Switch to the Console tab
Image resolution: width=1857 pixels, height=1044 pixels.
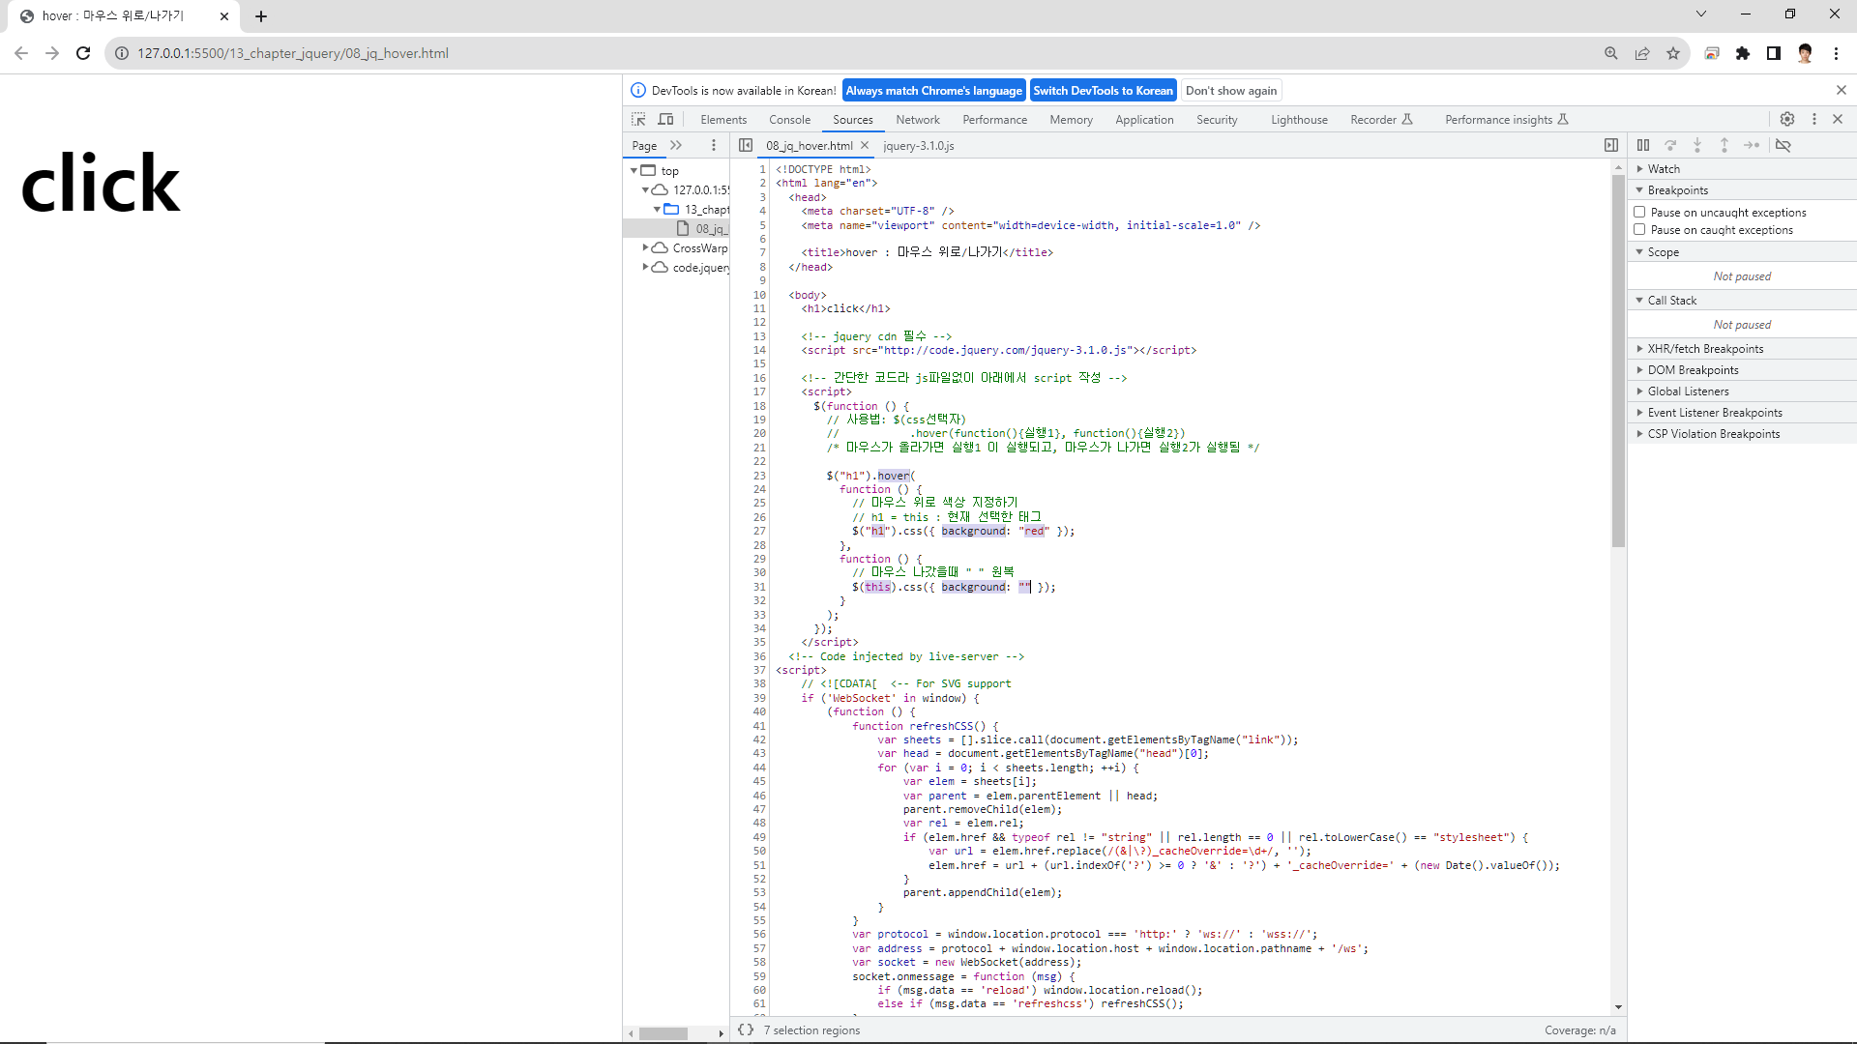(x=789, y=120)
